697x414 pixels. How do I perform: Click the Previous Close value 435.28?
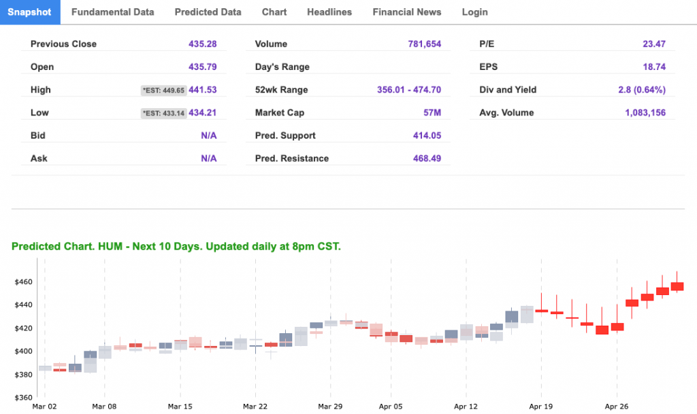pos(202,44)
